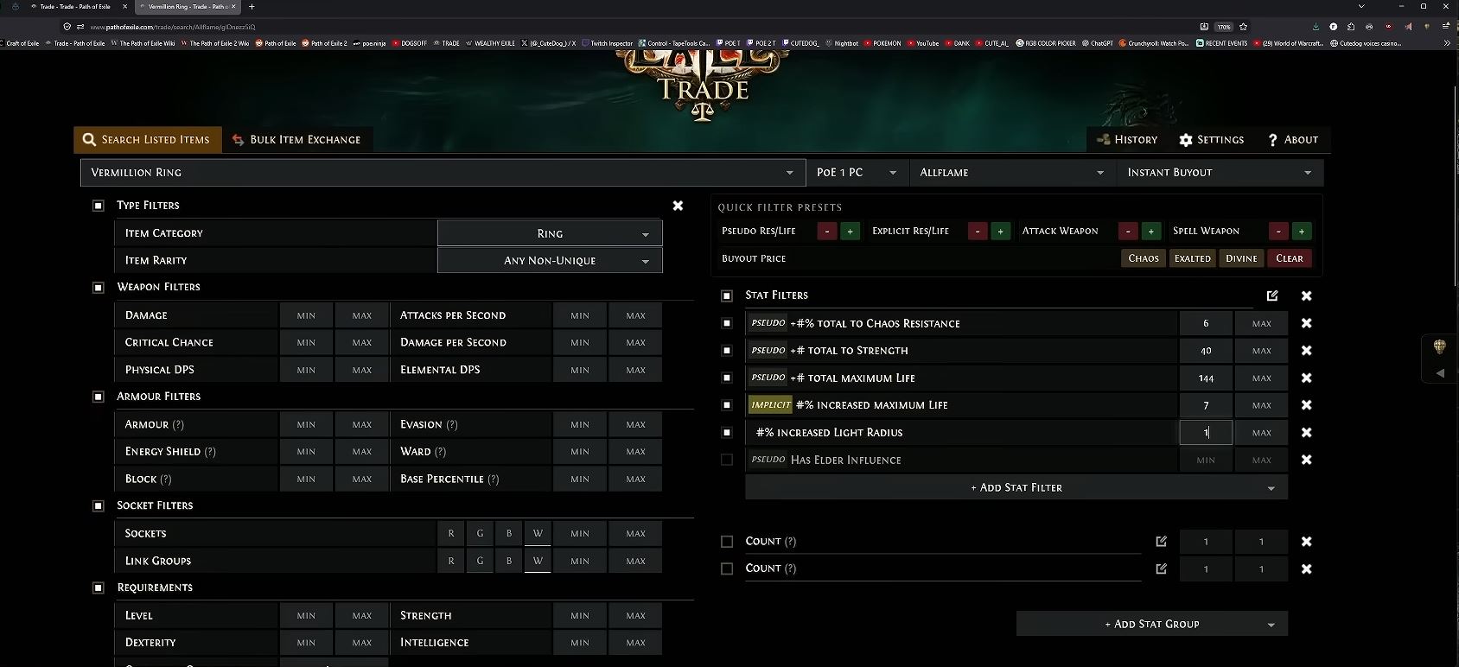Open a new browser tab

[252, 6]
